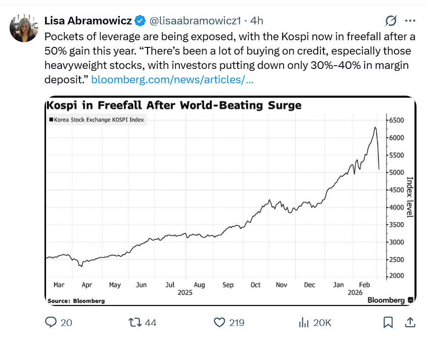The width and height of the screenshot is (426, 338).
Task: Click the tweet text about leverage pockets
Action: [225, 51]
